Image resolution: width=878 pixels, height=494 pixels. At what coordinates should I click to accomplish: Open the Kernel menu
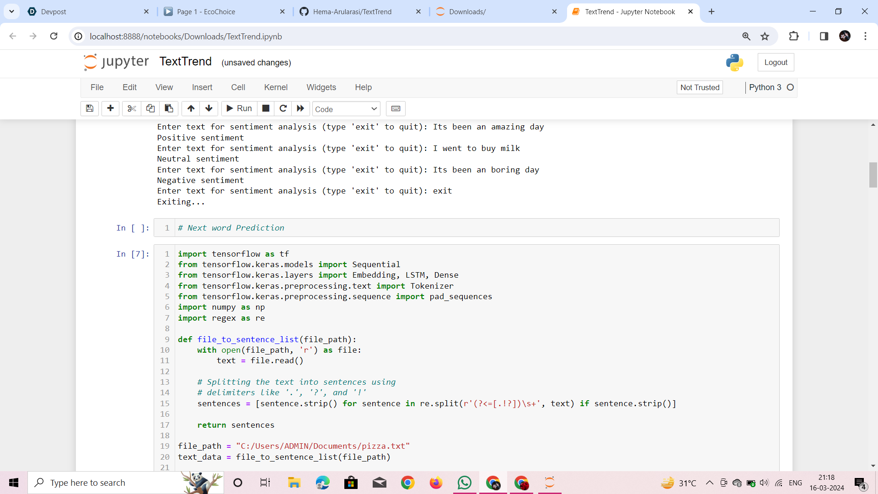pyautogui.click(x=276, y=87)
